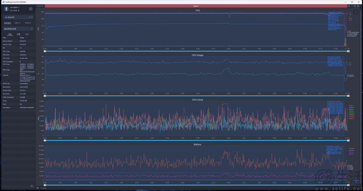Click the blue plus button at bottom right

[356, 180]
